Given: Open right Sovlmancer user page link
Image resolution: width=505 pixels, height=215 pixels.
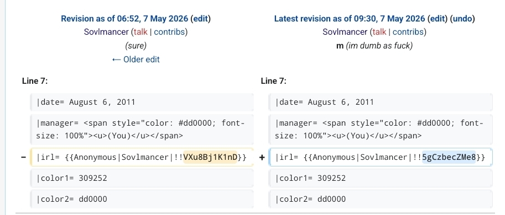Looking at the screenshot, I should [345, 32].
